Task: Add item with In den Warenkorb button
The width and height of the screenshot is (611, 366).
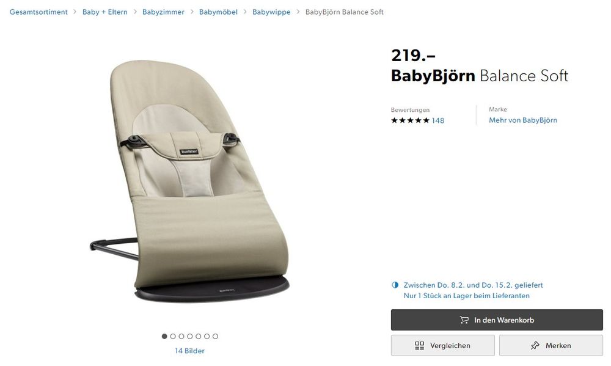Action: pyautogui.click(x=497, y=320)
